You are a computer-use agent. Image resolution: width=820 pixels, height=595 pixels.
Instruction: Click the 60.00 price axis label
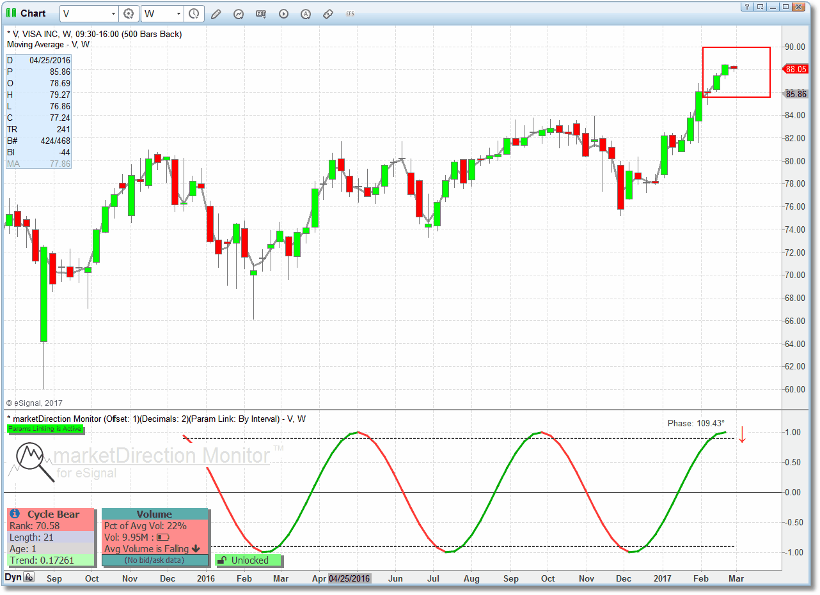point(794,389)
